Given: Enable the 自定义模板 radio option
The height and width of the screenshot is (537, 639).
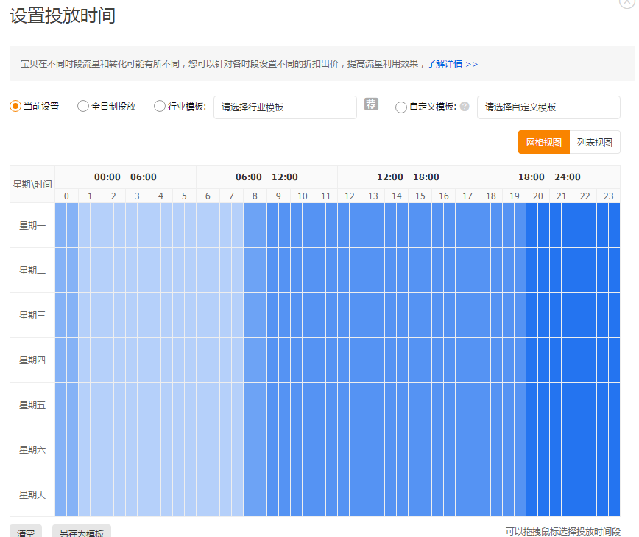Looking at the screenshot, I should click(401, 107).
